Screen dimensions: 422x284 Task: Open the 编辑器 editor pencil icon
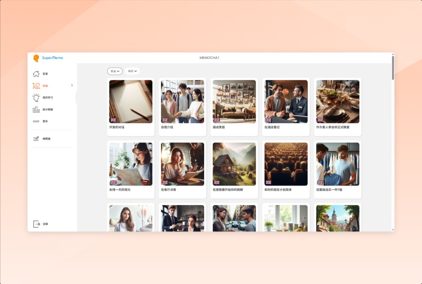36,139
